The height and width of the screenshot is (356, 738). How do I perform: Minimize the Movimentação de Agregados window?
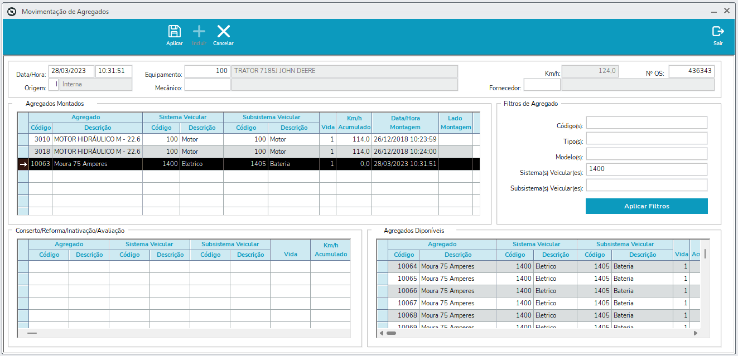tap(713, 11)
